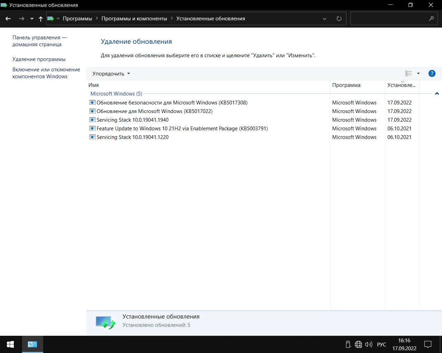Switch input language via РУС indicator
This screenshot has width=442, height=353.
coord(382,345)
